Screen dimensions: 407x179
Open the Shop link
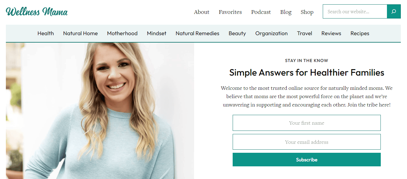point(307,12)
